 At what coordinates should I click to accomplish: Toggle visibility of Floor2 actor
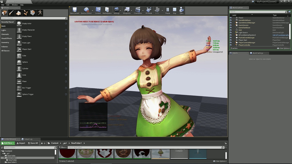[x=231, y=18]
